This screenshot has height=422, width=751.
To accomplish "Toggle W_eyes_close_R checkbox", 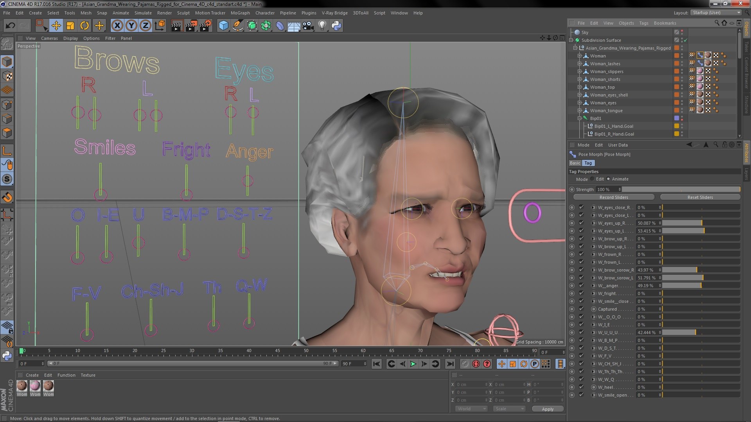I will 581,207.
